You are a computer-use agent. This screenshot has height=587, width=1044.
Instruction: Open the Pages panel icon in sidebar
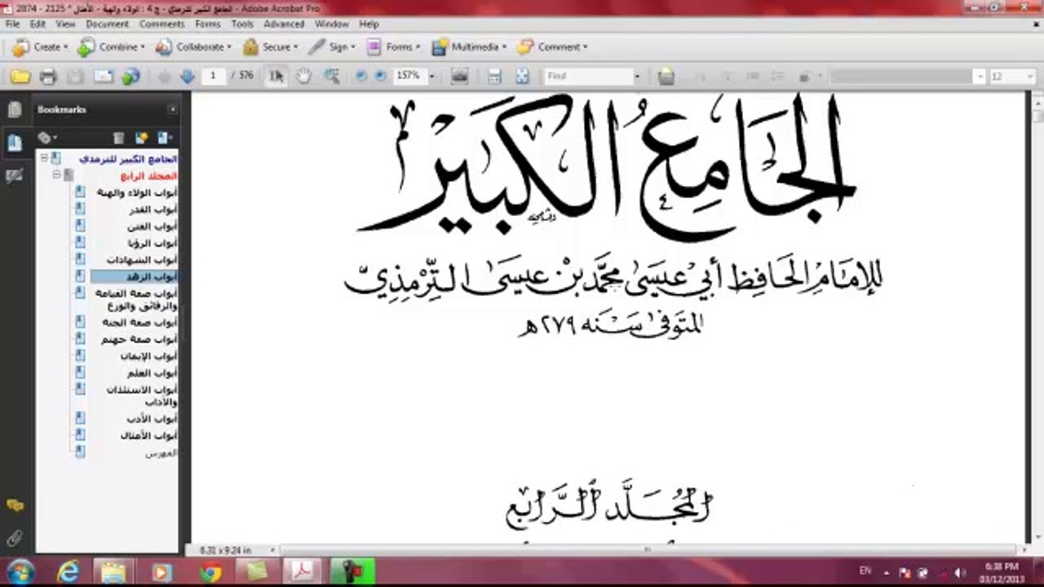tap(14, 110)
